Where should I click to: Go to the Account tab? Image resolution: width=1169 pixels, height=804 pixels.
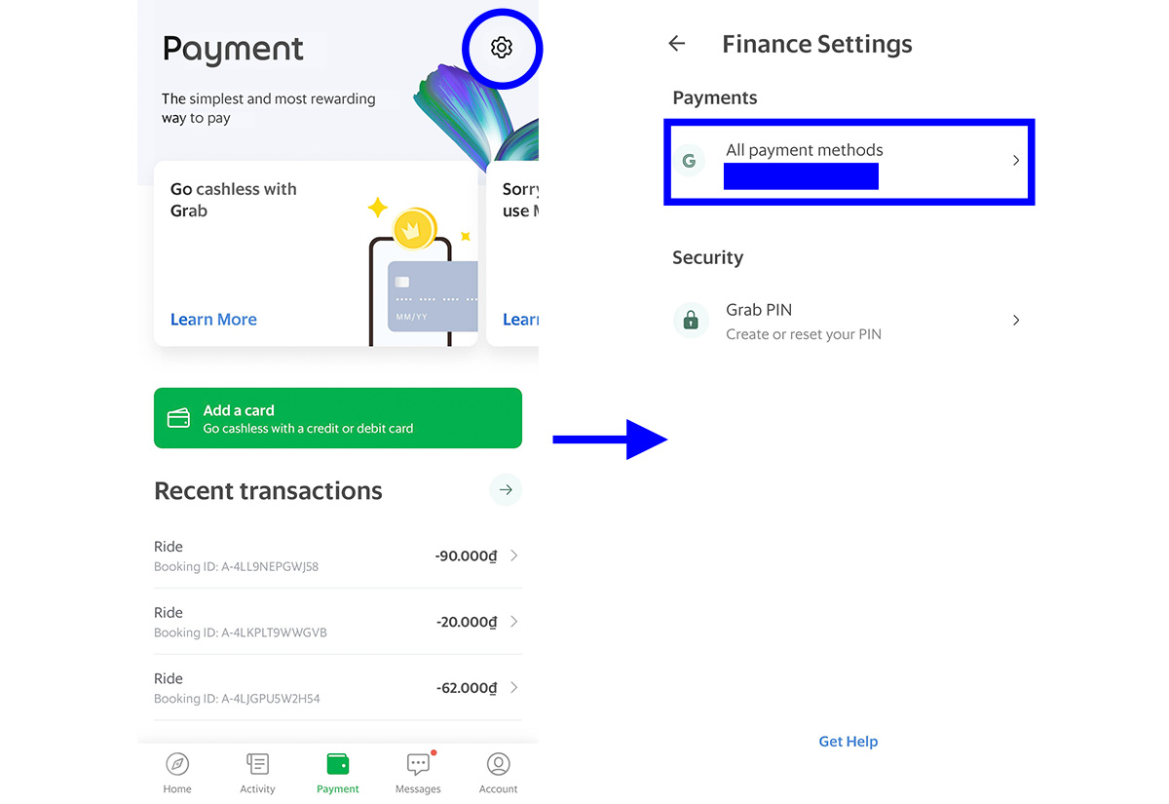(498, 774)
